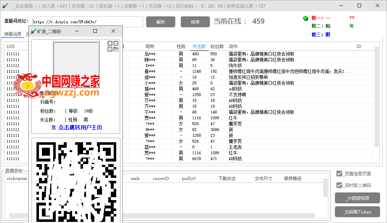Click the live room URL input field

click(87, 22)
